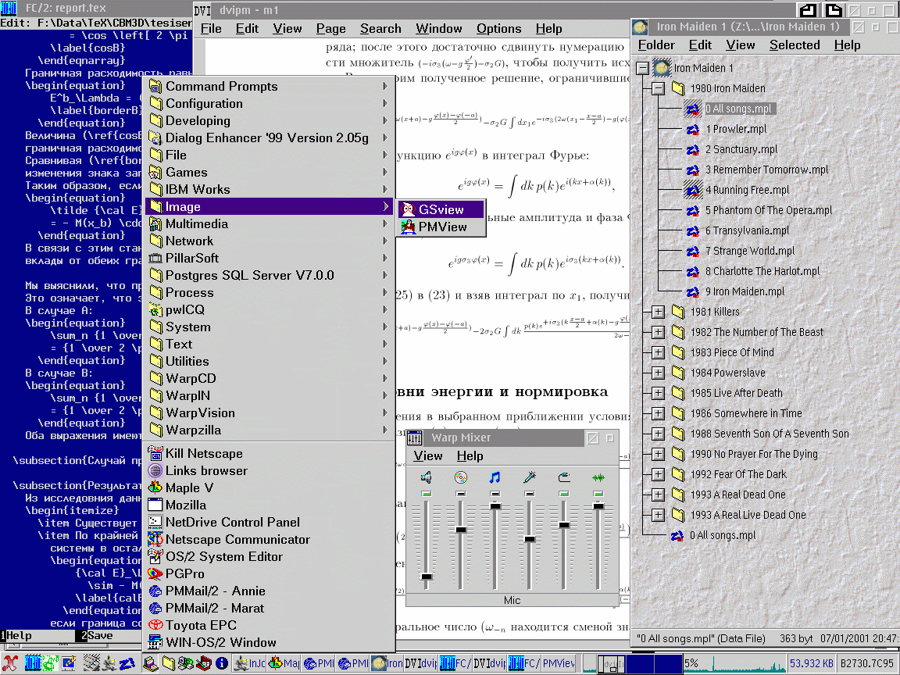Click the music note MIDI icon in Warp Mixer
Viewport: 900px width, 675px height.
click(495, 477)
